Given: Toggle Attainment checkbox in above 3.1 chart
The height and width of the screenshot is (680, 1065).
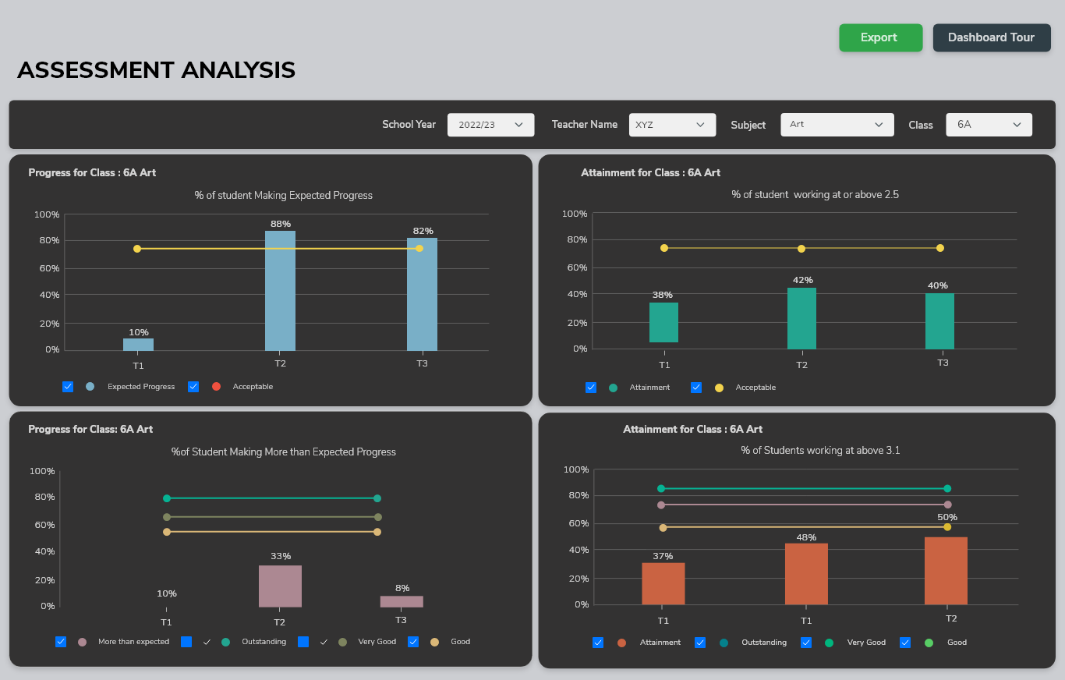Looking at the screenshot, I should (598, 643).
